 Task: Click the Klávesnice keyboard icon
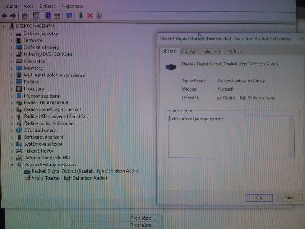tap(19, 61)
